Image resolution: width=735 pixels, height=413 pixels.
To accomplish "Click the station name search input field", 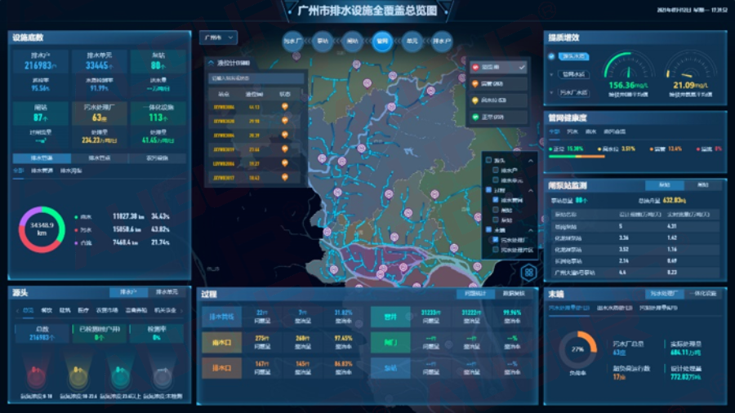I will (254, 78).
